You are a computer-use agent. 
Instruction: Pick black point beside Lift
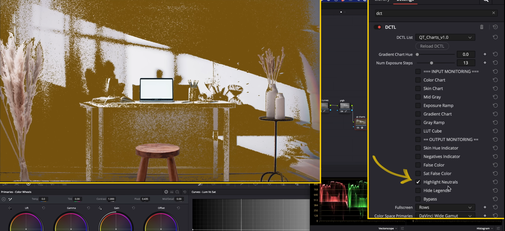(x=10, y=208)
